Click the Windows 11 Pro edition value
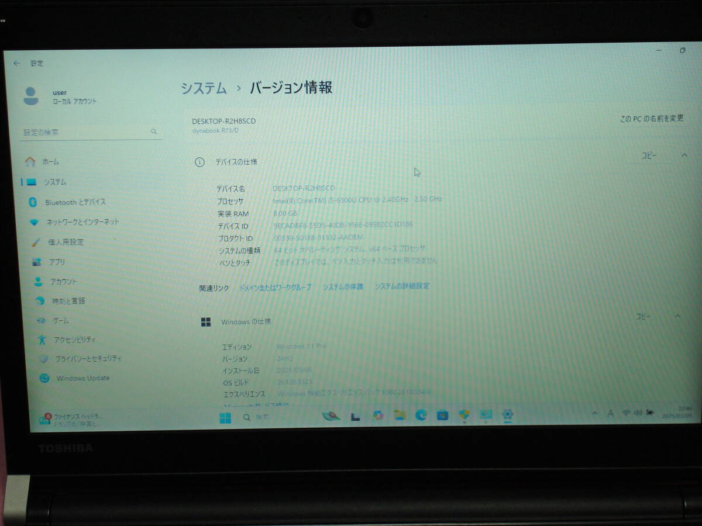This screenshot has width=702, height=526. [x=301, y=347]
